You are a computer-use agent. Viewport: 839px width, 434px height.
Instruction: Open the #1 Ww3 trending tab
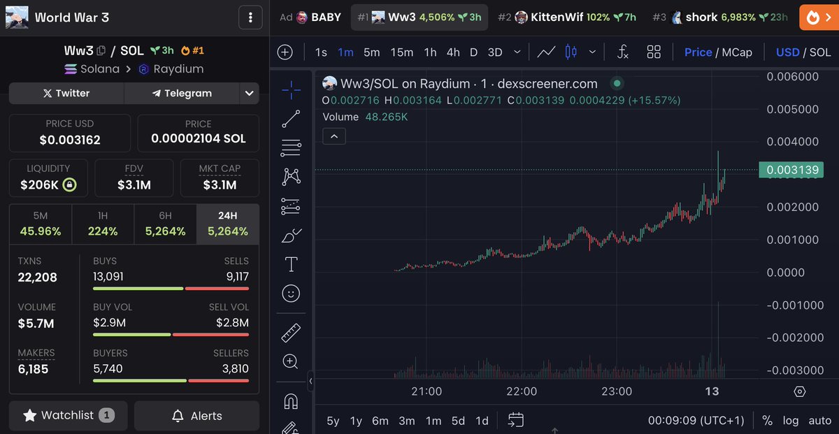pyautogui.click(x=419, y=17)
